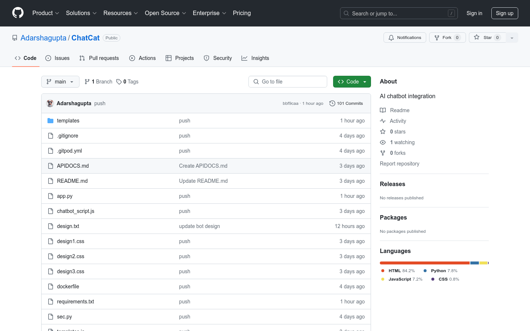
Task: Open the app.py file
Action: pyautogui.click(x=65, y=196)
